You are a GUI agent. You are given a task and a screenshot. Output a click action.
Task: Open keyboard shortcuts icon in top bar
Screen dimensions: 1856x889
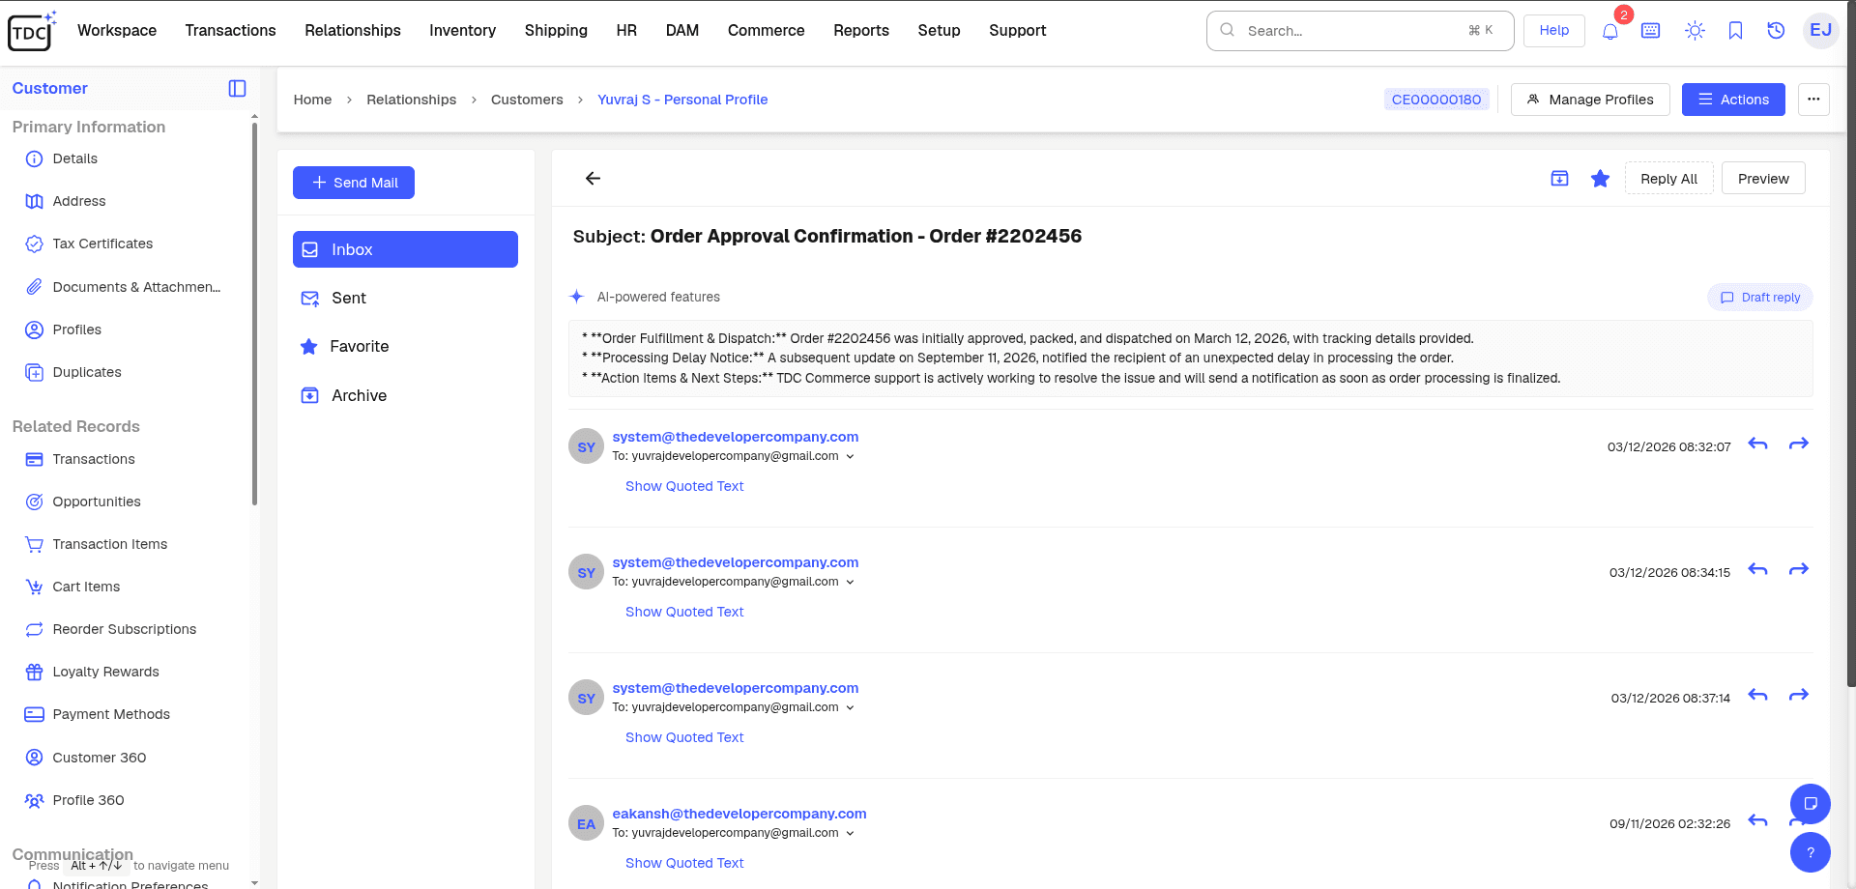1651,31
